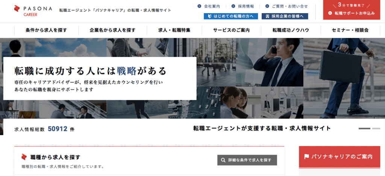Screen dimensions: 385x176
Task: Click the hero photo of man on phone
Action: pos(270,62)
